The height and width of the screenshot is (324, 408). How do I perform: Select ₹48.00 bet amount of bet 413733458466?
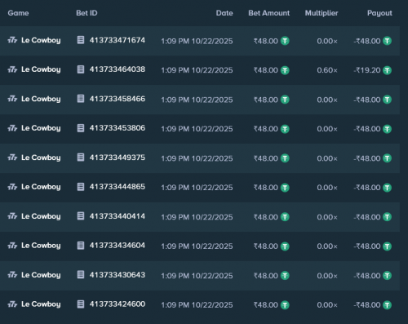pyautogui.click(x=266, y=100)
